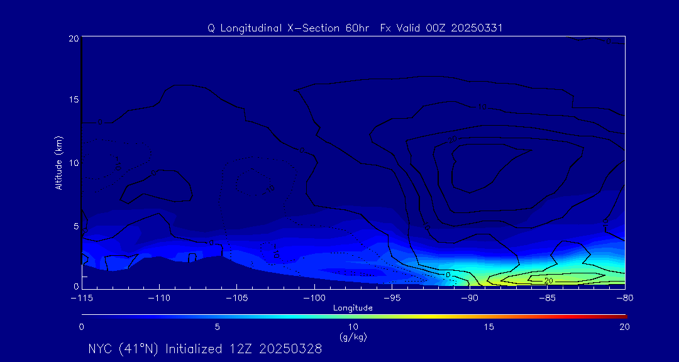Click the altitude axis tick label "15"
The image size is (679, 362).
[x=73, y=99]
